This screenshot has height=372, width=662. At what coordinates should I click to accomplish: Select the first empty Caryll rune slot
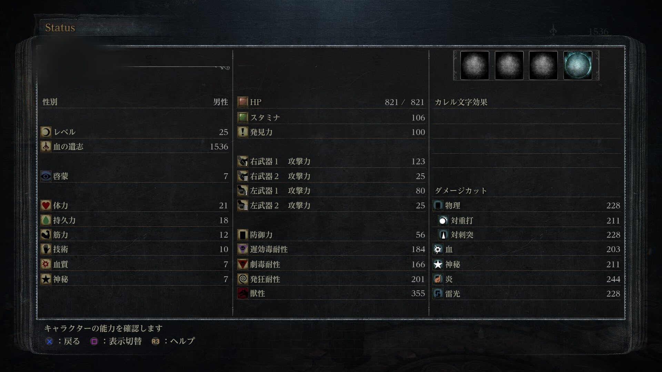[475, 65]
